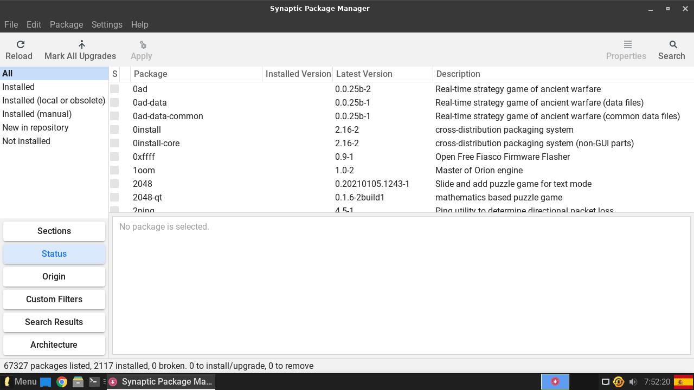Open the Settings menu

click(x=107, y=24)
